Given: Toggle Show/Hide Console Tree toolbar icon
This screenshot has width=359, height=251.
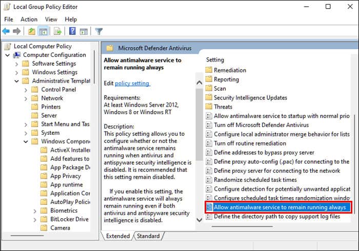Looking at the screenshot, I should [x=44, y=31].
